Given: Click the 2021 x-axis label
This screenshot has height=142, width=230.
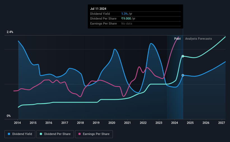Looking at the screenshot, I should pyautogui.click(x=127, y=123).
